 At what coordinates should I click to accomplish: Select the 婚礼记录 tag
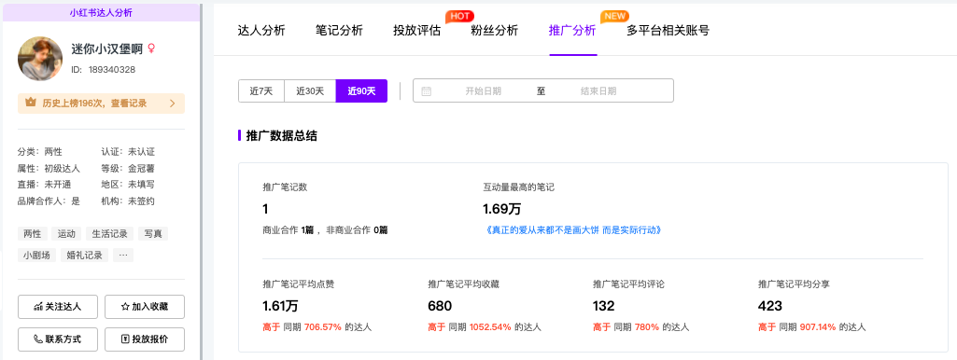click(84, 255)
